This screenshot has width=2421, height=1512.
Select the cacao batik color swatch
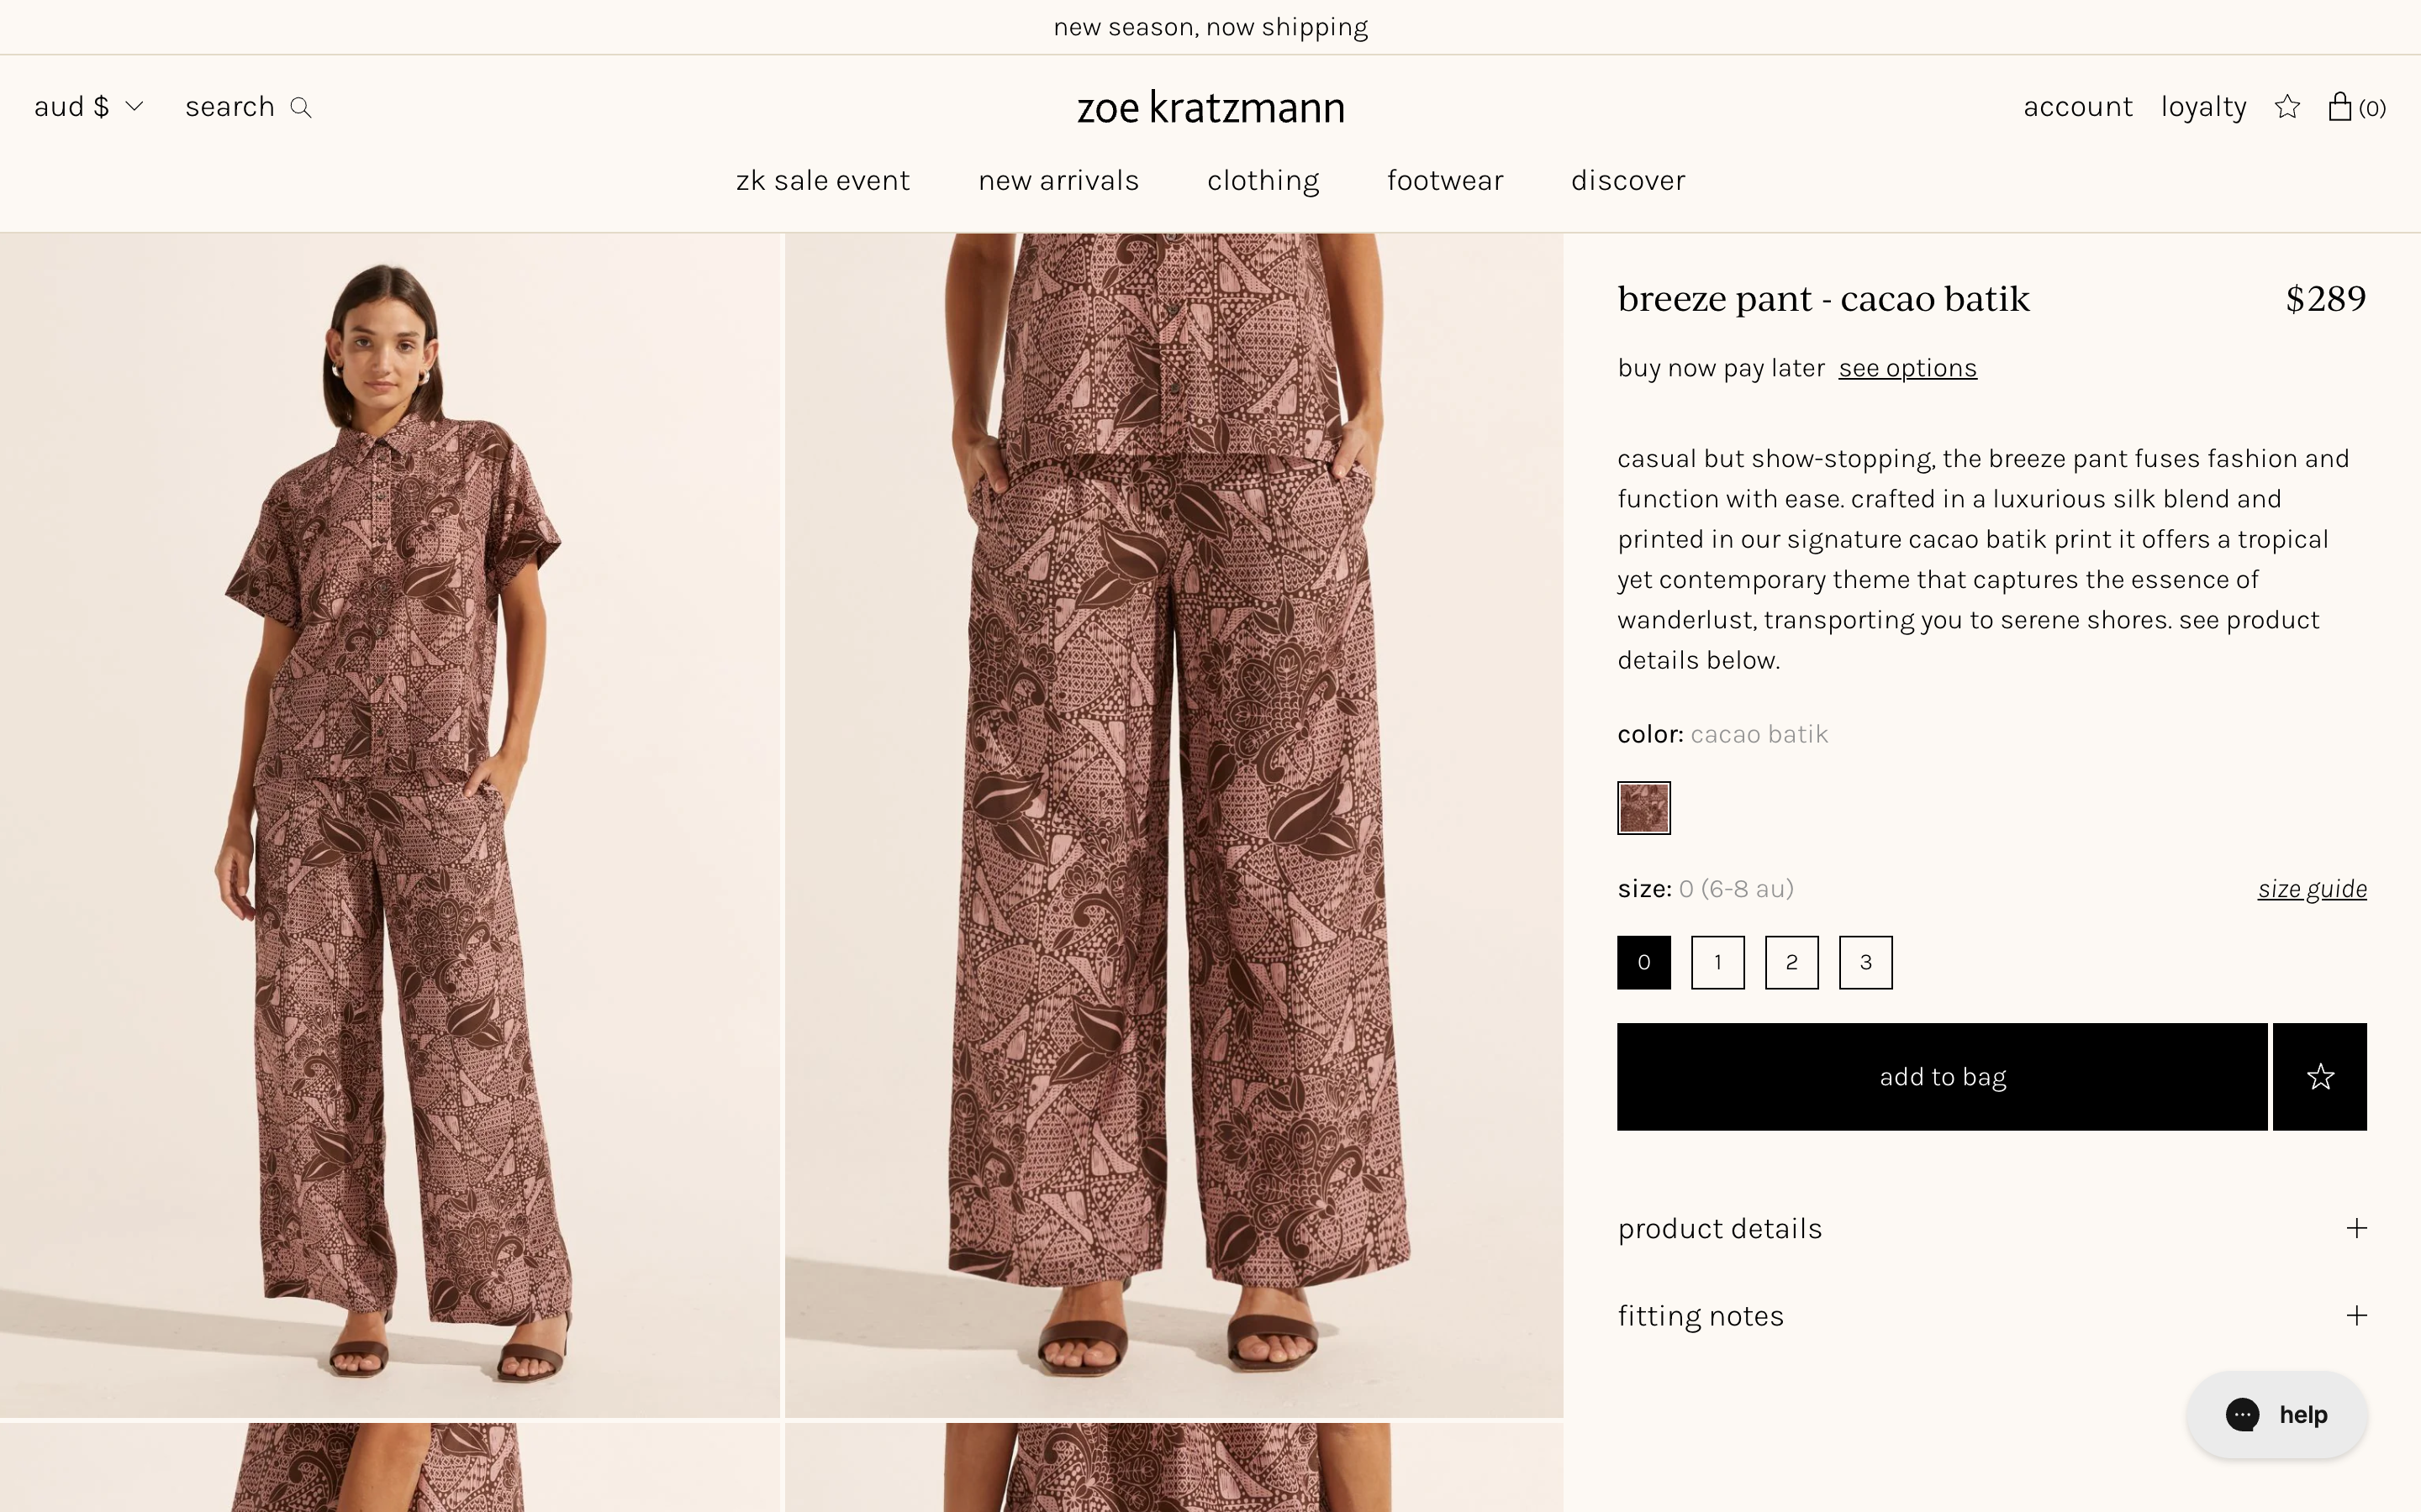tap(1643, 808)
